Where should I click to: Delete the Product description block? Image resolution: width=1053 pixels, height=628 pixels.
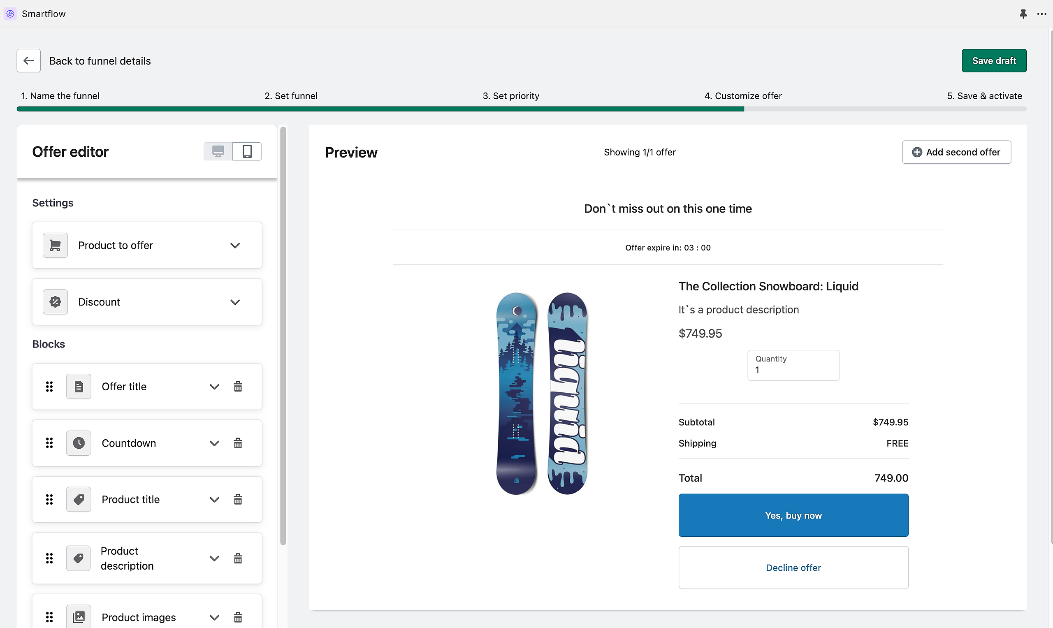(x=238, y=558)
